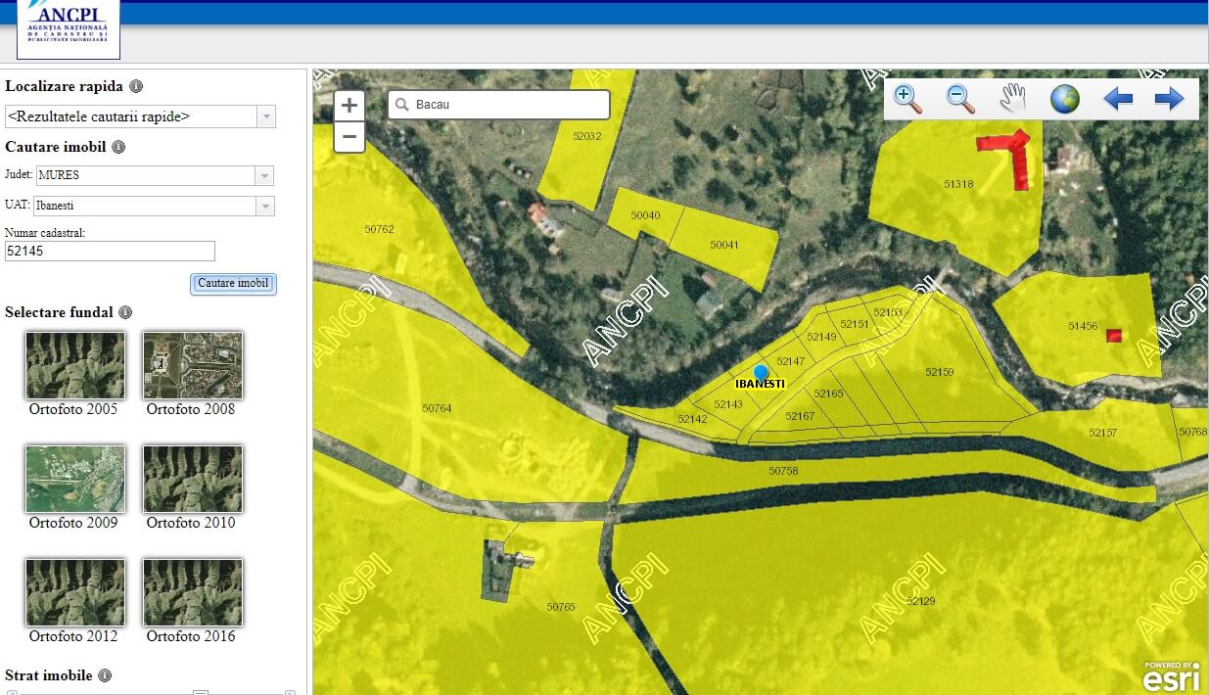Click info icon beside Localizare rapida
1209x695 pixels.
136,86
